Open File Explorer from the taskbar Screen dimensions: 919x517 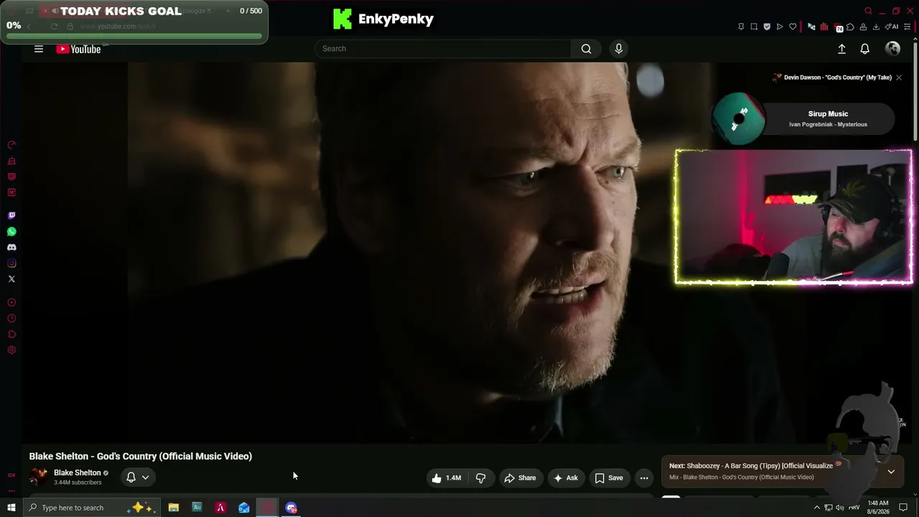173,508
